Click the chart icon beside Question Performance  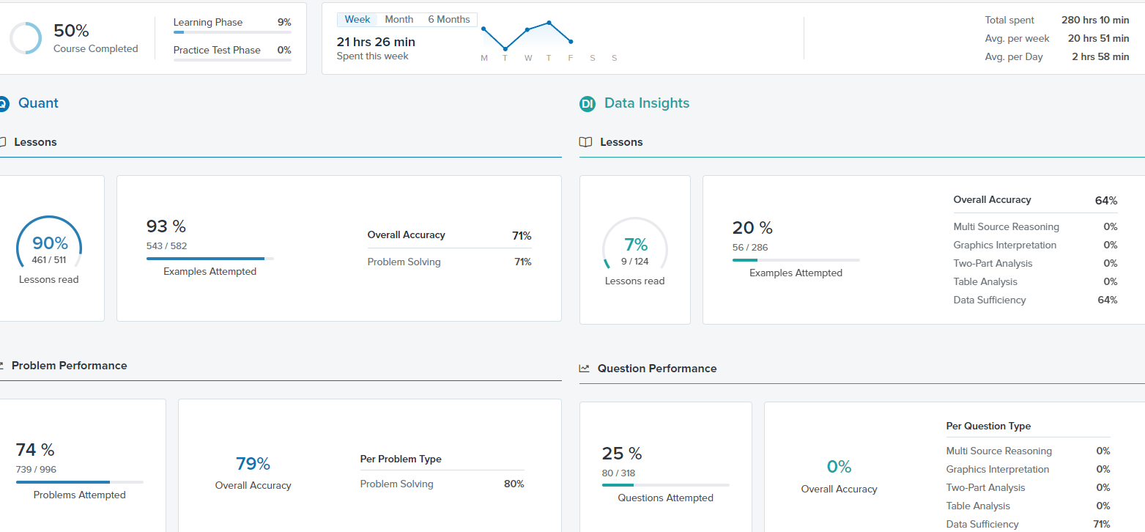(x=584, y=369)
